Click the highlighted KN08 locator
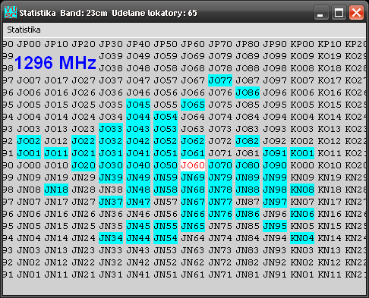 tap(302, 190)
